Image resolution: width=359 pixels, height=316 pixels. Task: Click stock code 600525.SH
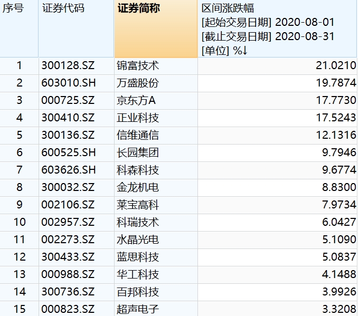(68, 153)
